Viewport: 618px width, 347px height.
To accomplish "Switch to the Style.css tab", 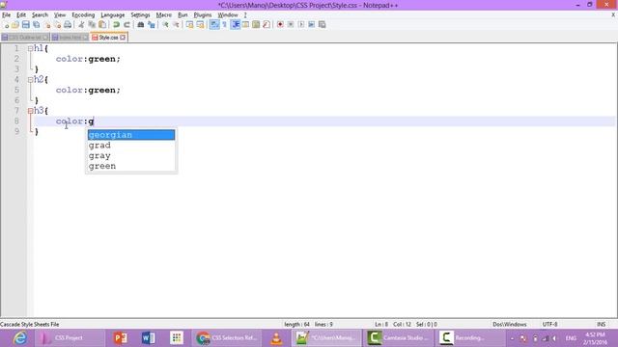I will pyautogui.click(x=108, y=38).
